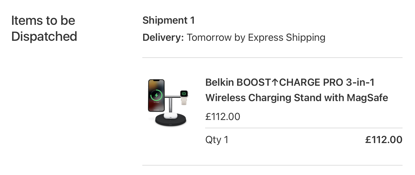415x175 pixels.
Task: Select the "Shipment 1" label
Action: (x=168, y=20)
